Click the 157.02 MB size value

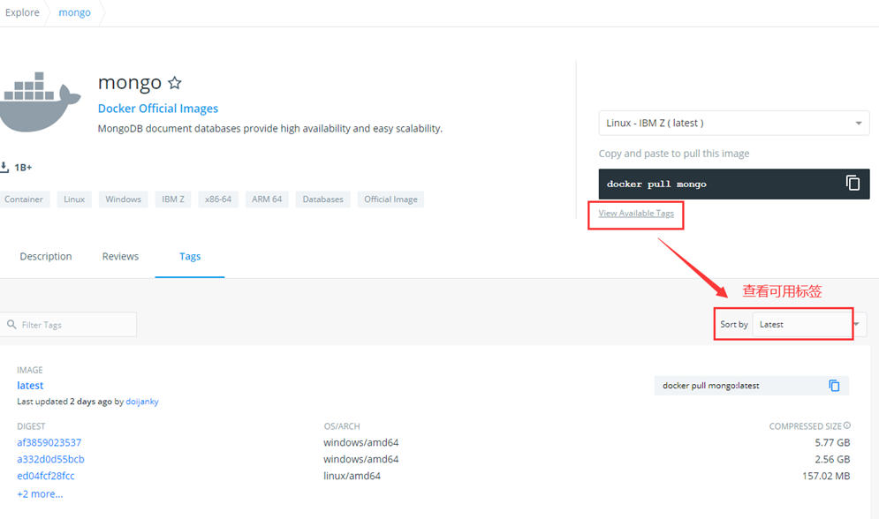click(826, 476)
